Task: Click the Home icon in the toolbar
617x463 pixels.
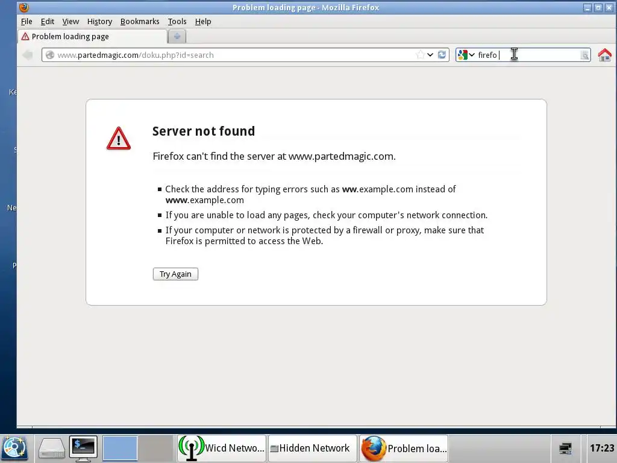Action: [605, 55]
